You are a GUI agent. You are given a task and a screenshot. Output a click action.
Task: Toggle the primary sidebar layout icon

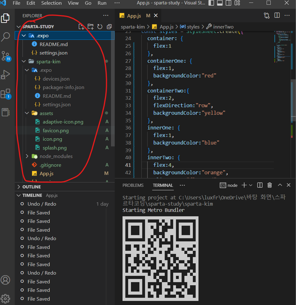[x=211, y=3]
